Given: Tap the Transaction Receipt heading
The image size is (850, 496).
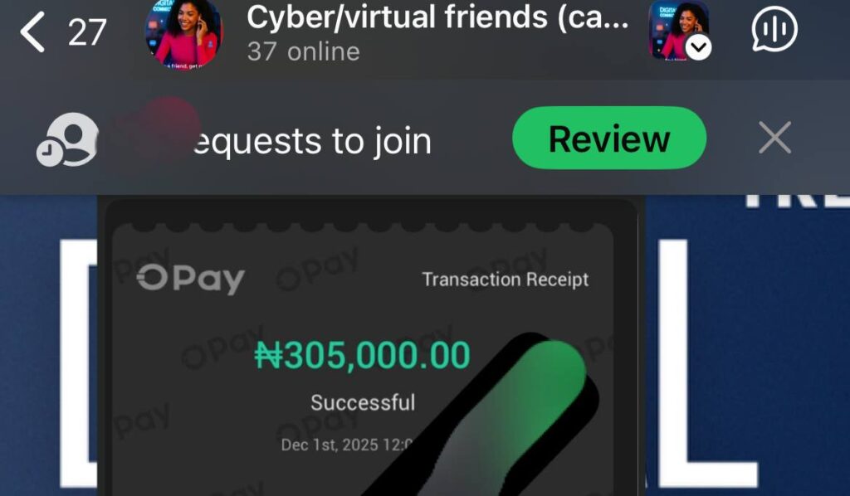Looking at the screenshot, I should tap(506, 280).
